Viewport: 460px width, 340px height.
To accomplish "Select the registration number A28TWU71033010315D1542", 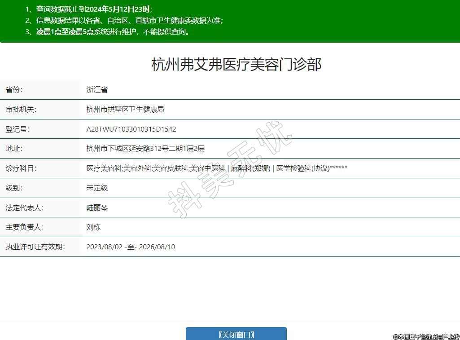I will tap(131, 129).
